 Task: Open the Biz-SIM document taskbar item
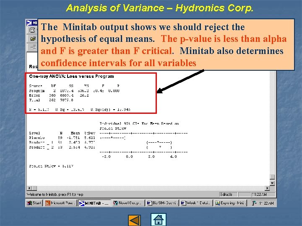click(162, 203)
